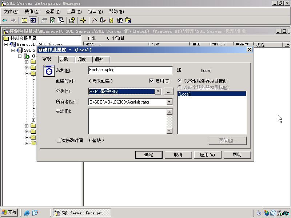The width and height of the screenshot is (291, 218).
Task: Click the Back arrow toolbar icon
Action: point(5,20)
